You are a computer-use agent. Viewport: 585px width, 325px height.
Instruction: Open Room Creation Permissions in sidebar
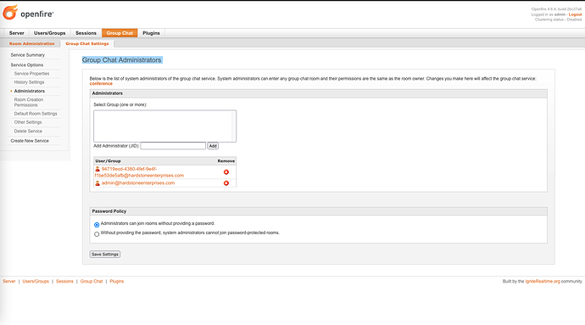[29, 103]
